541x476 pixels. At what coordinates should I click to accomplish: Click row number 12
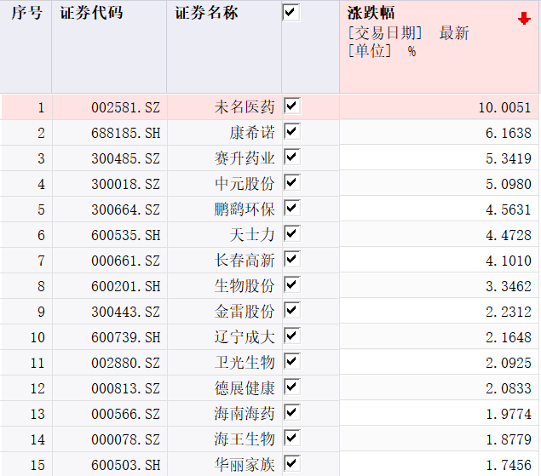(x=37, y=388)
